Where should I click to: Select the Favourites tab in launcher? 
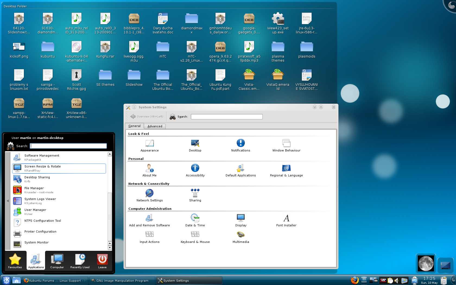point(15,261)
